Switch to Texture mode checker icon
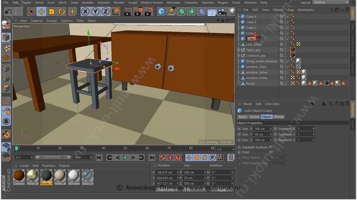The height and width of the screenshot is (200, 357). (x=6, y=48)
